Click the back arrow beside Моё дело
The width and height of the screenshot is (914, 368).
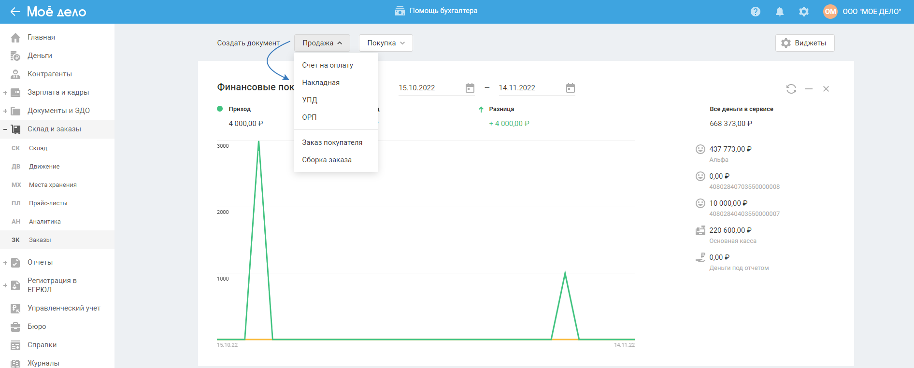[15, 12]
